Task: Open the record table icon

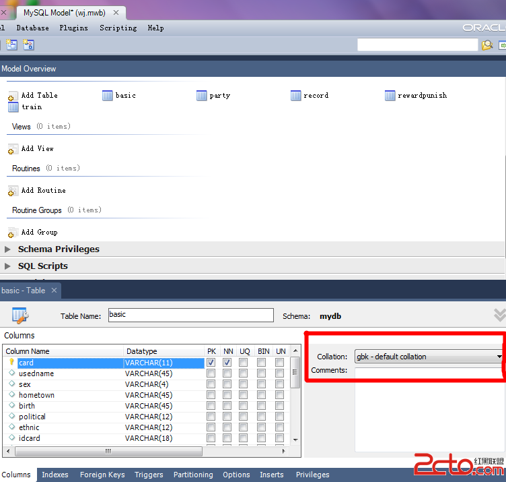Action: tap(296, 95)
